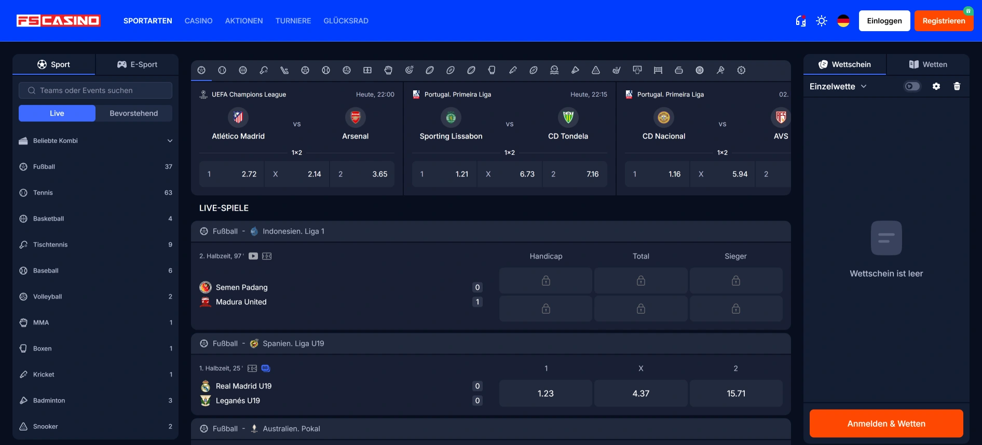Click the FS Casino logo
Screen dimensions: 982x445
coord(59,21)
